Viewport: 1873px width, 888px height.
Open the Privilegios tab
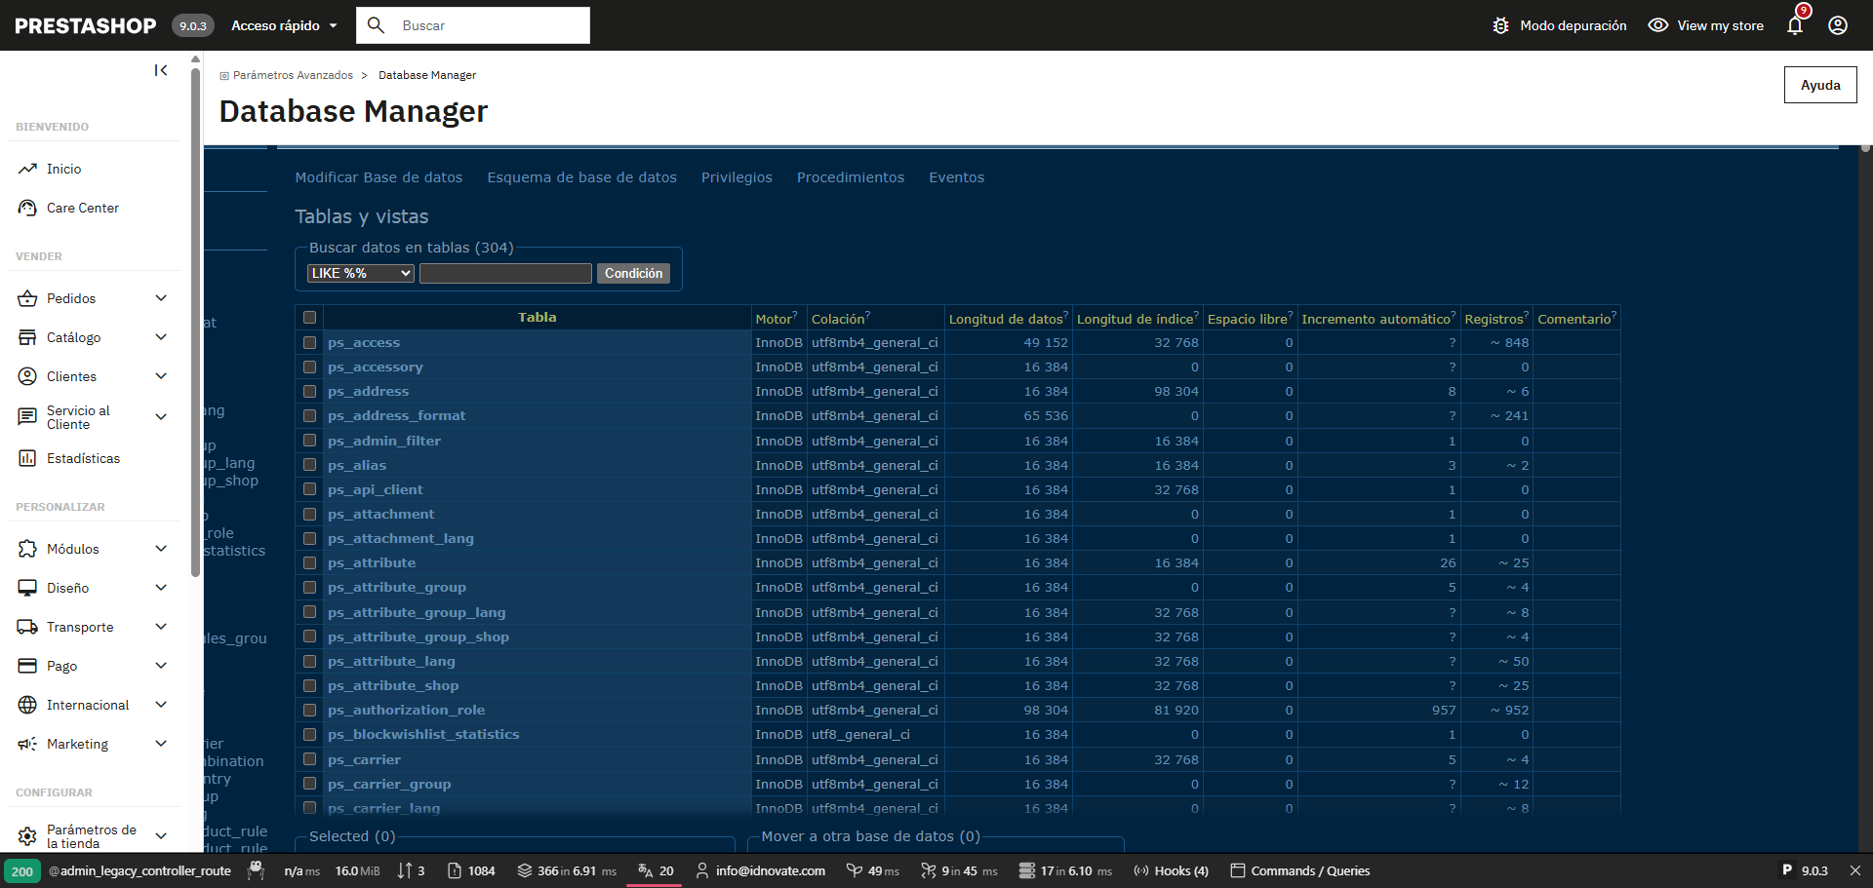pyautogui.click(x=737, y=177)
